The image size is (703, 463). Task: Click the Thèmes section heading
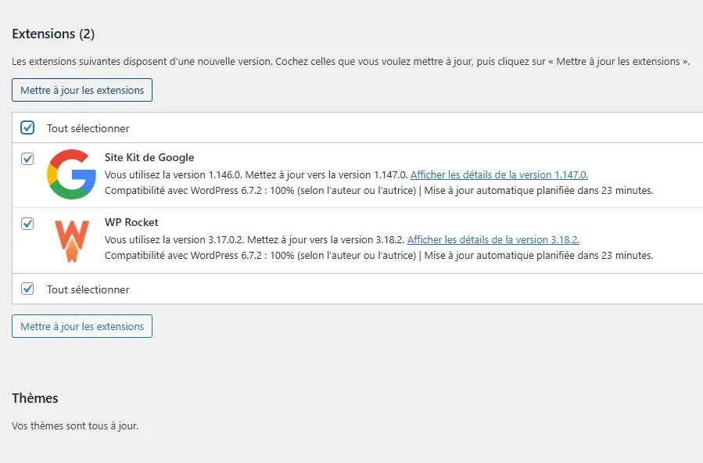(35, 398)
